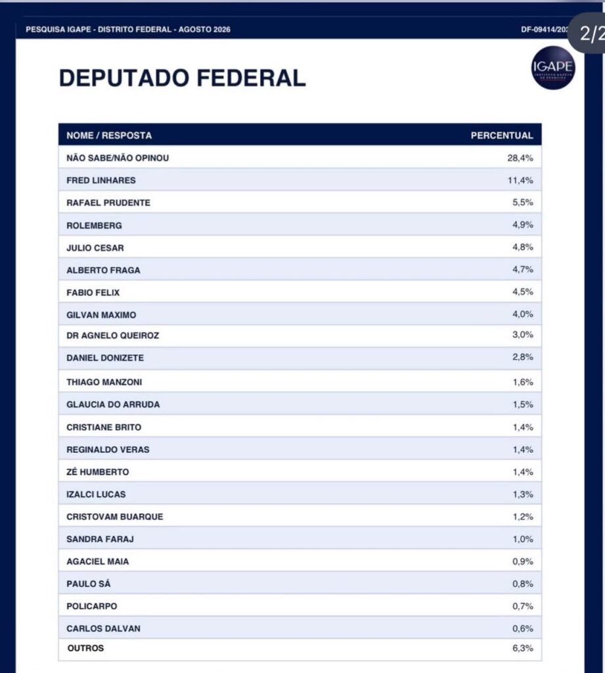The image size is (605, 673).
Task: Click the Fabio Felix name
Action: pos(93,292)
